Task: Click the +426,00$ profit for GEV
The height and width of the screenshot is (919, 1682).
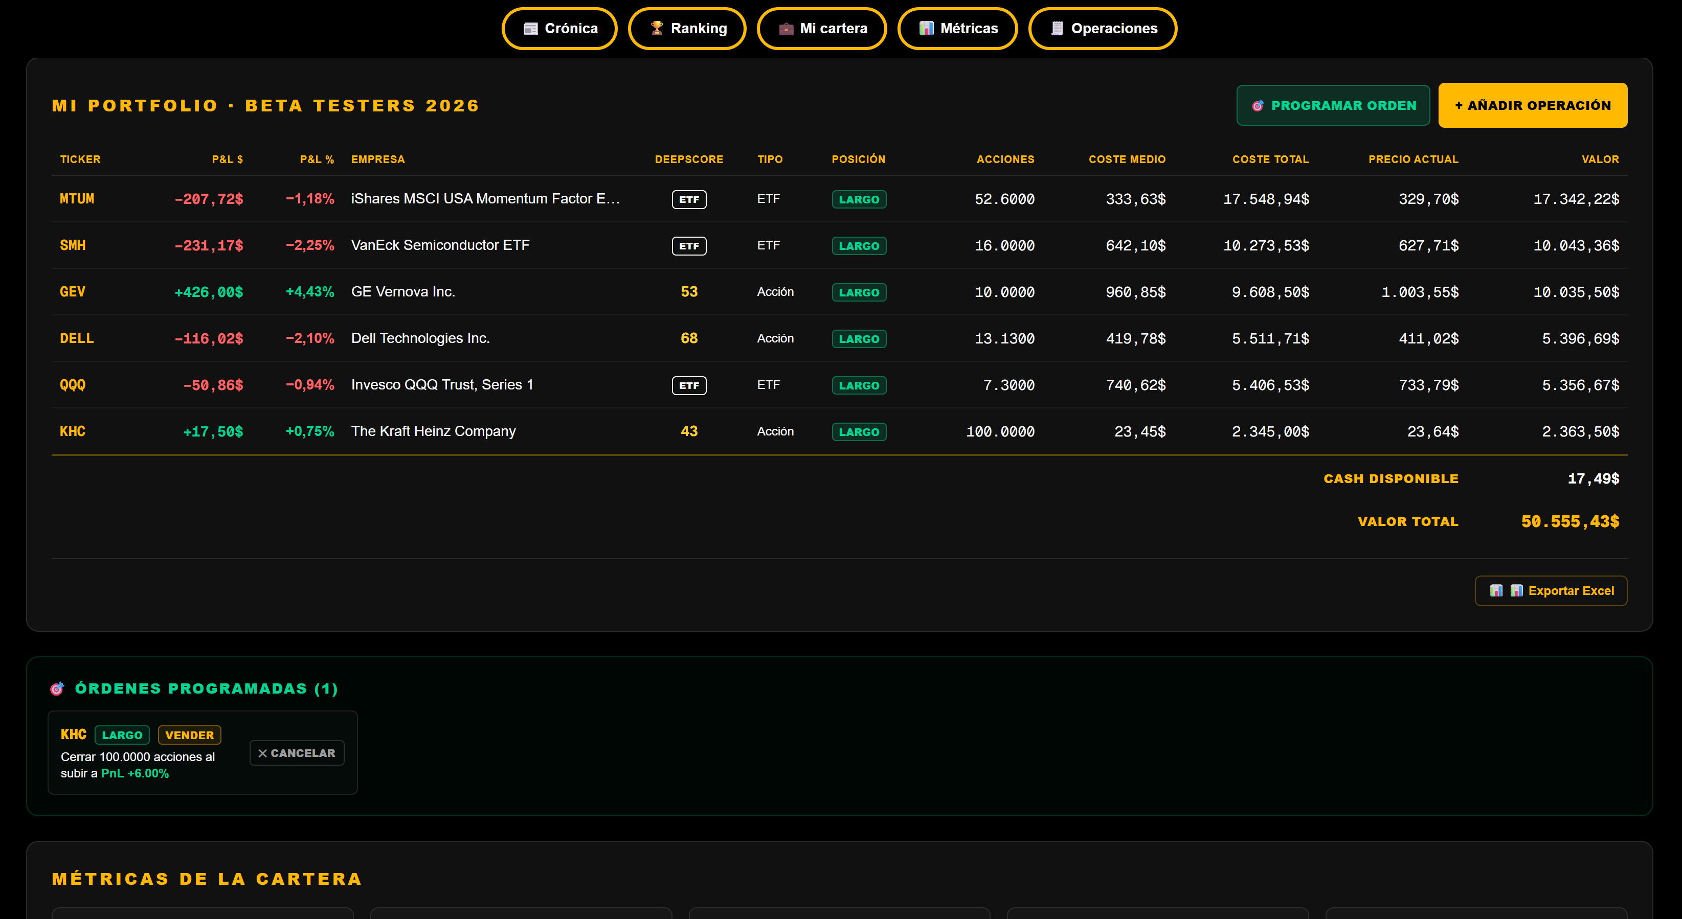Action: point(209,292)
